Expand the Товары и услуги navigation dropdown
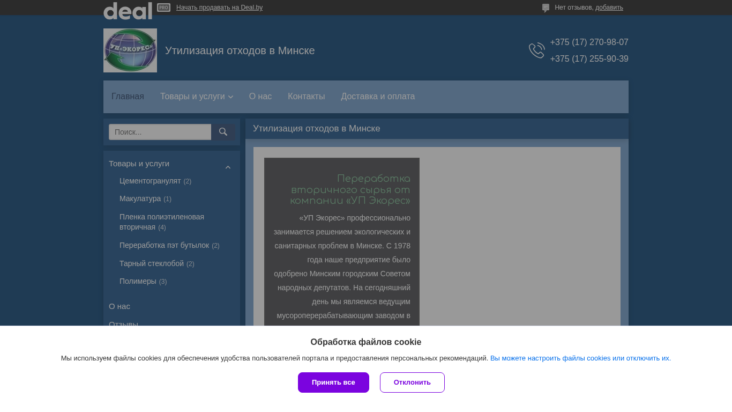 (197, 97)
